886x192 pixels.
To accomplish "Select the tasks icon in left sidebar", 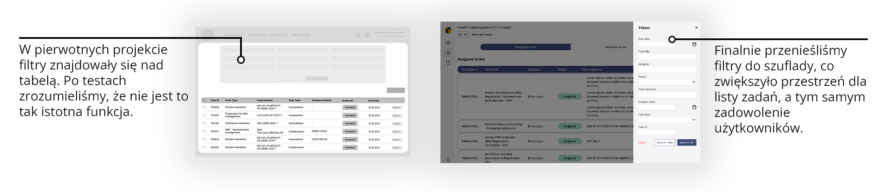I will (x=448, y=53).
